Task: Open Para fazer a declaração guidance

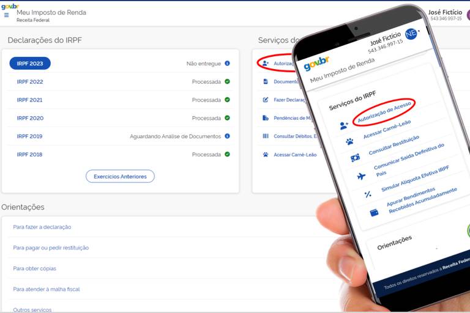Action: (42, 227)
